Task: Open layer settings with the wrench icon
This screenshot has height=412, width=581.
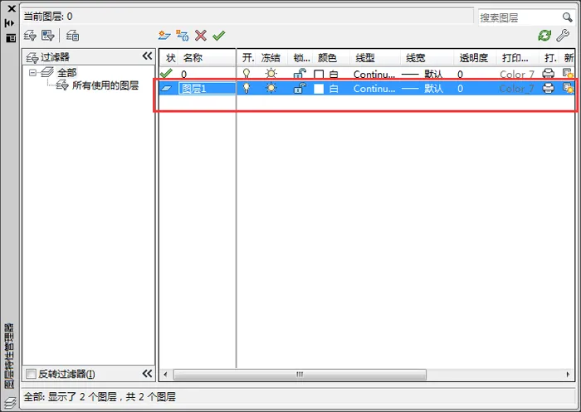Action: click(x=564, y=36)
